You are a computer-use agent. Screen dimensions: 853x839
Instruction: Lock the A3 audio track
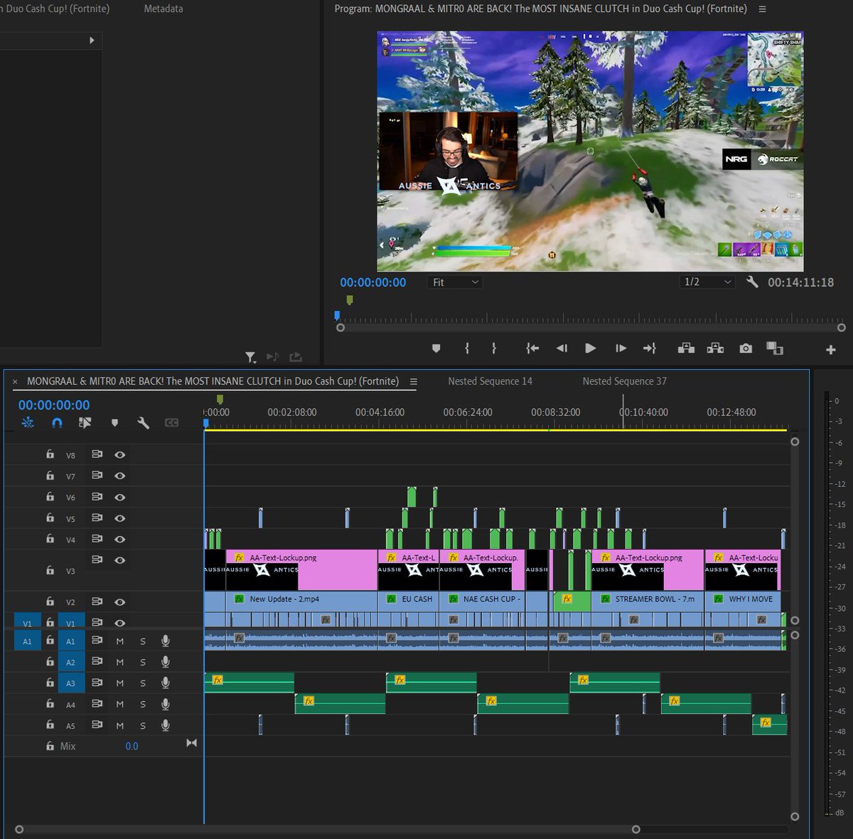coord(50,683)
